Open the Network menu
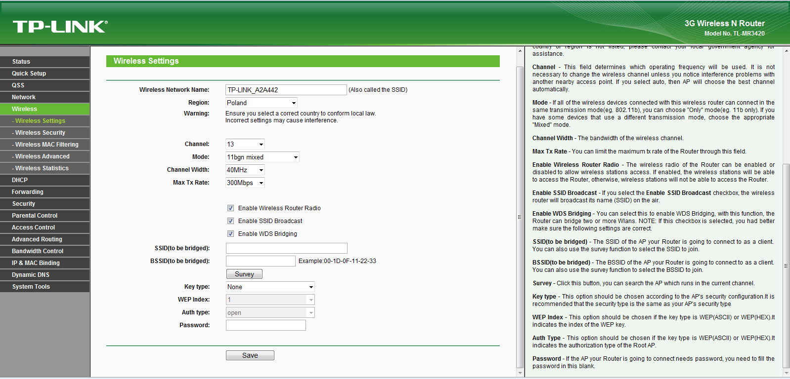Screen dimensions: 790x379 tap(45, 97)
